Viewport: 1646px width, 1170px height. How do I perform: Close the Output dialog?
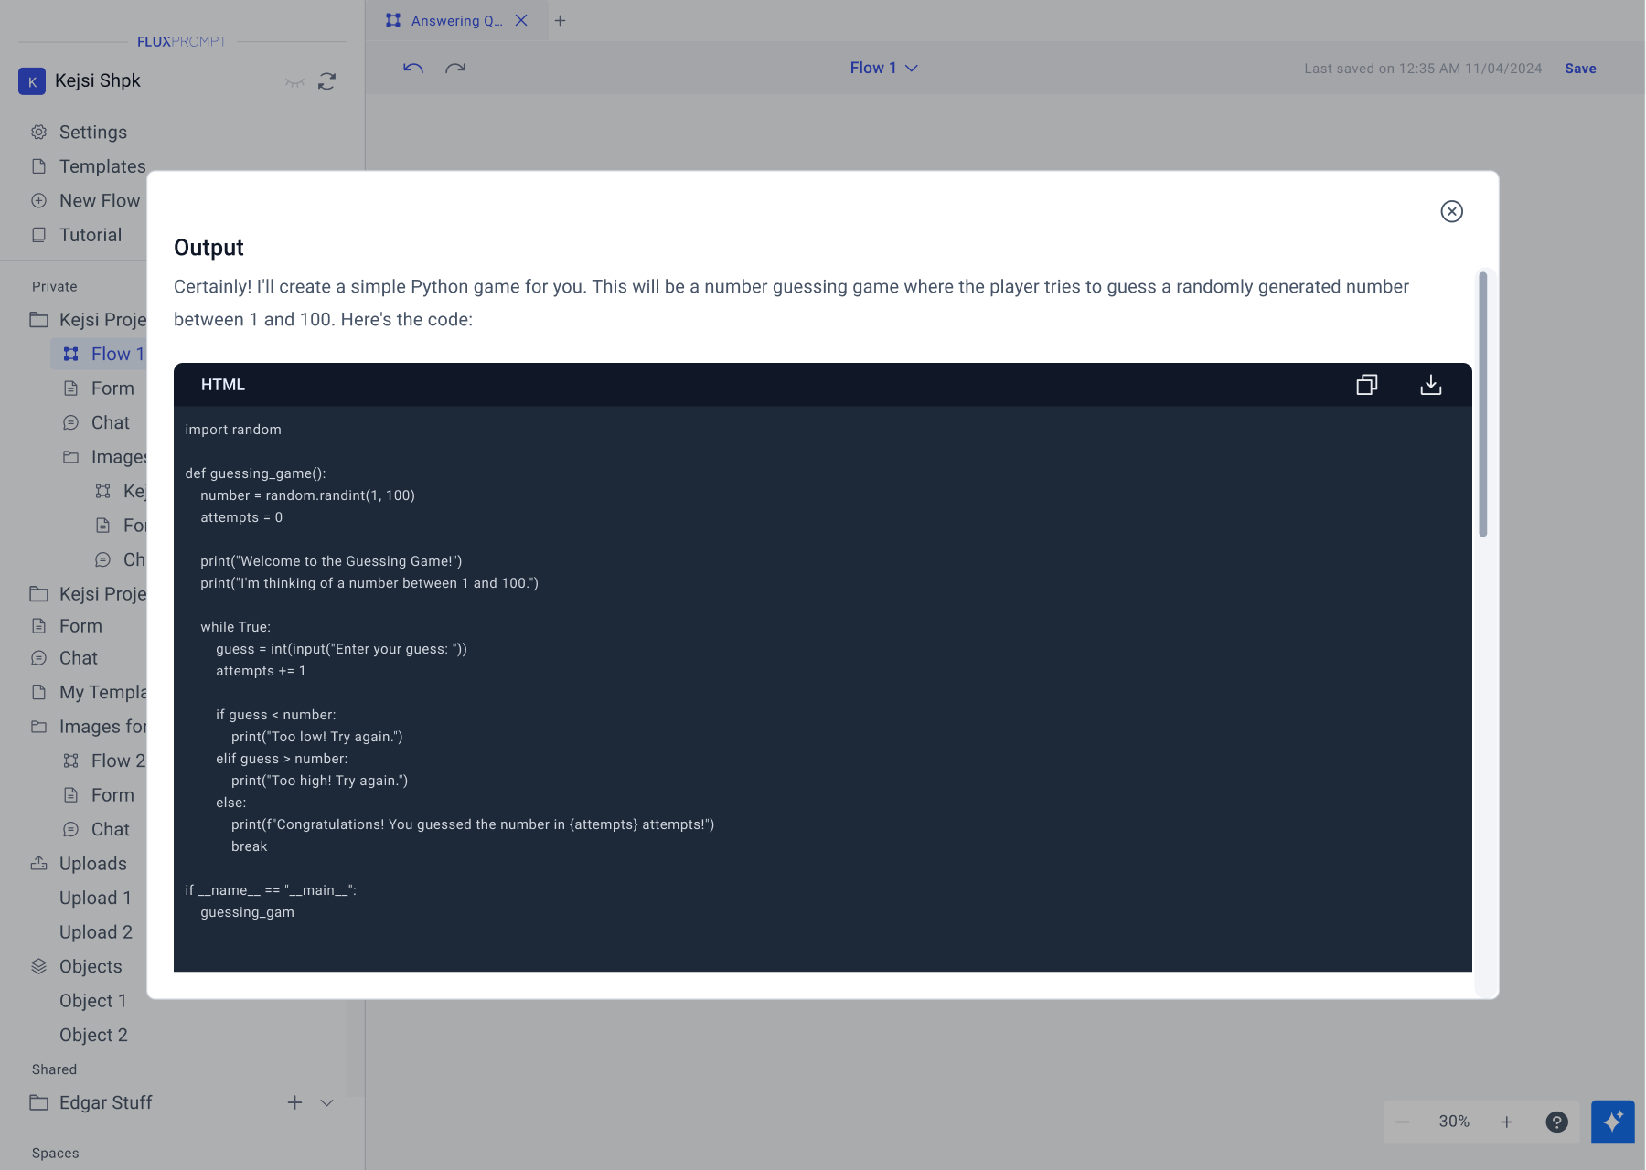(x=1451, y=211)
